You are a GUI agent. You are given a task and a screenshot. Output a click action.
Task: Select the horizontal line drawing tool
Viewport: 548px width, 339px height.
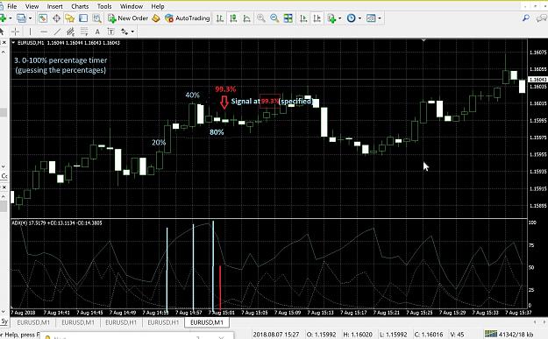(x=44, y=32)
